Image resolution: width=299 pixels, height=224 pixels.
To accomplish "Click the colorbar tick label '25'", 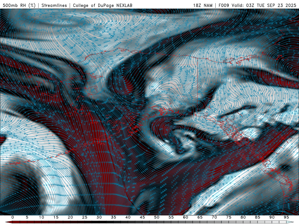I will tap(85, 217).
